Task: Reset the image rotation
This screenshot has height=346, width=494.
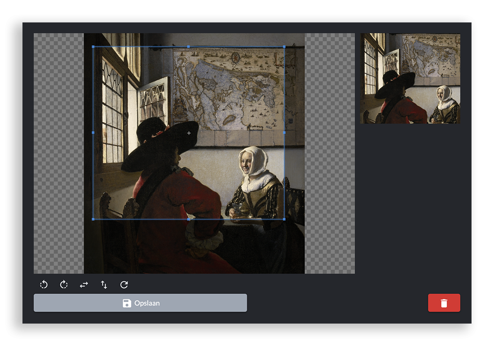Action: pos(123,285)
